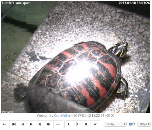Click the left arrow previous day button

5,124
